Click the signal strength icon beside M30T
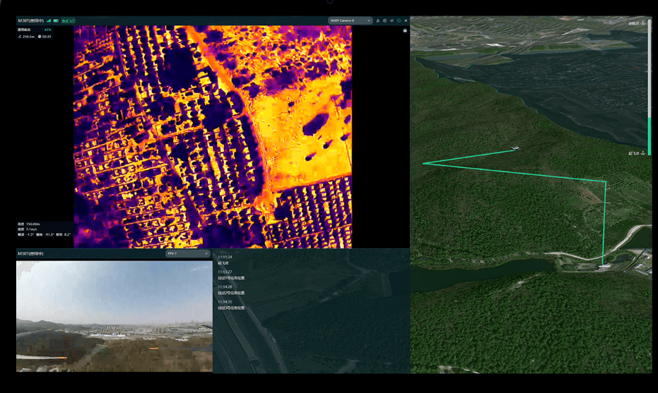Image resolution: width=658 pixels, height=393 pixels. click(49, 20)
